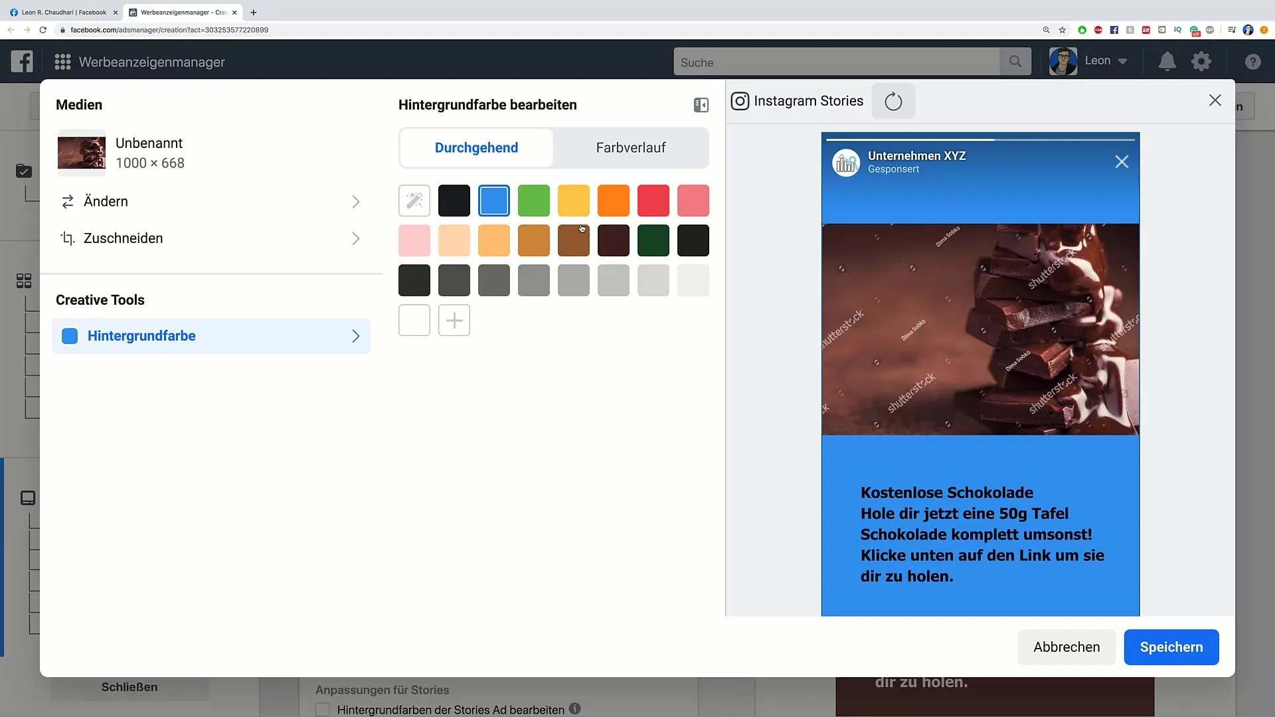Screen dimensions: 1275x717
Task: Open the apps grid menu icon
Action: (62, 62)
